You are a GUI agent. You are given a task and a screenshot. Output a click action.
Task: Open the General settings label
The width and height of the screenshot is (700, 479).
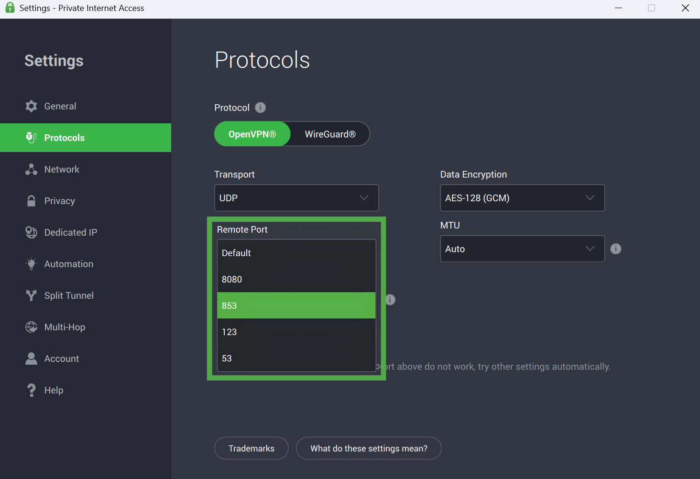pyautogui.click(x=60, y=106)
